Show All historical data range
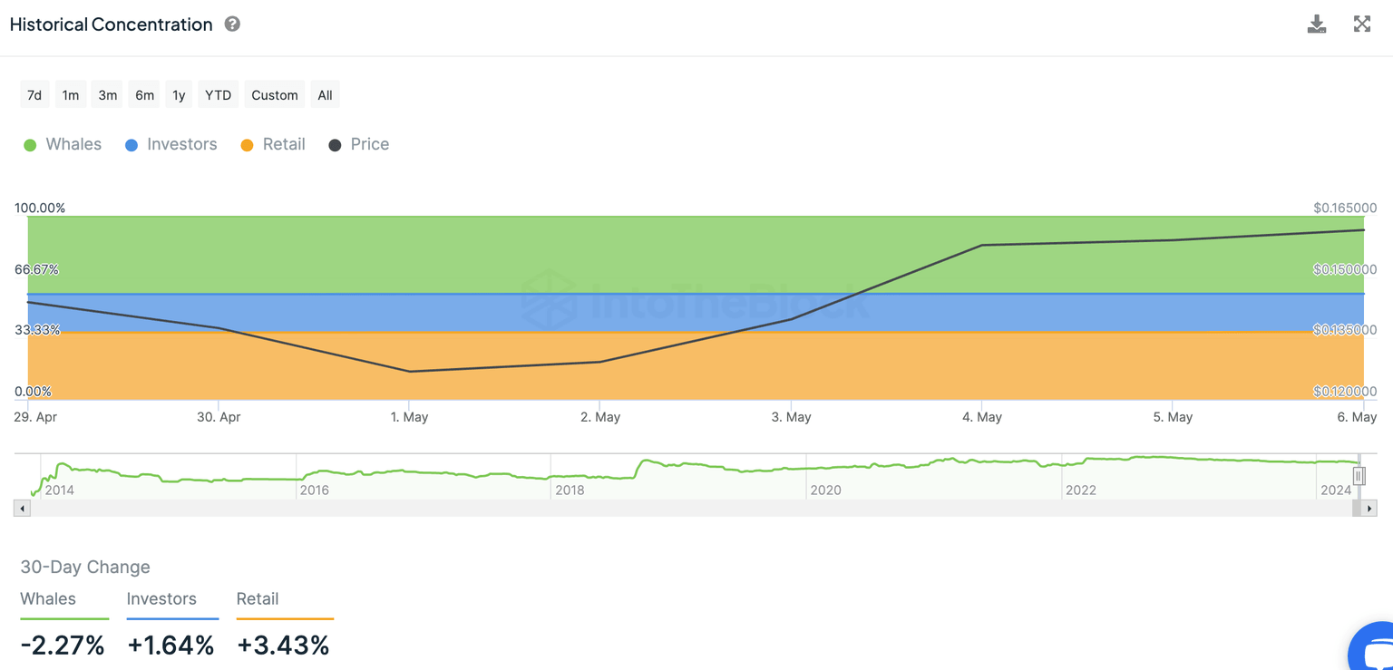 tap(325, 95)
